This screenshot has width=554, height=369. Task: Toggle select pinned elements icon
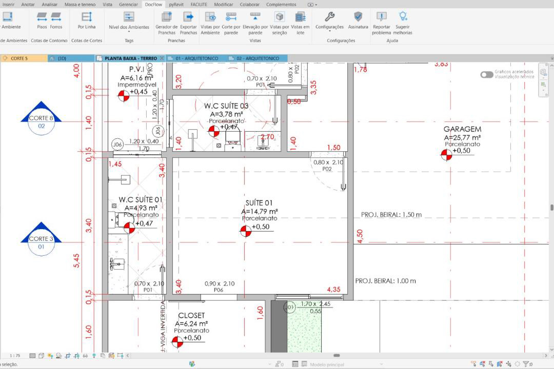(x=491, y=364)
